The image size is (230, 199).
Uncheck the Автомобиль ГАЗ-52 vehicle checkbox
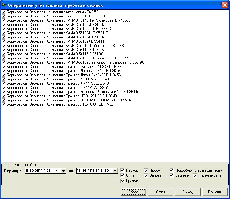tap(4, 12)
